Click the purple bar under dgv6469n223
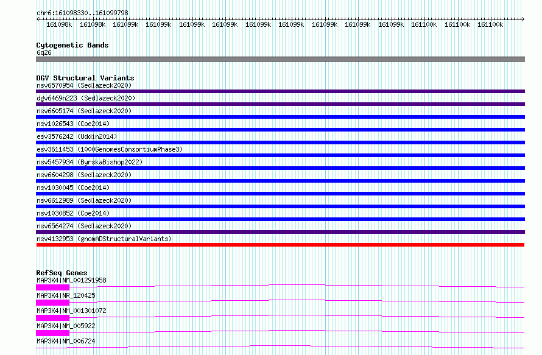Screen dimensions: 542x355 [280, 104]
